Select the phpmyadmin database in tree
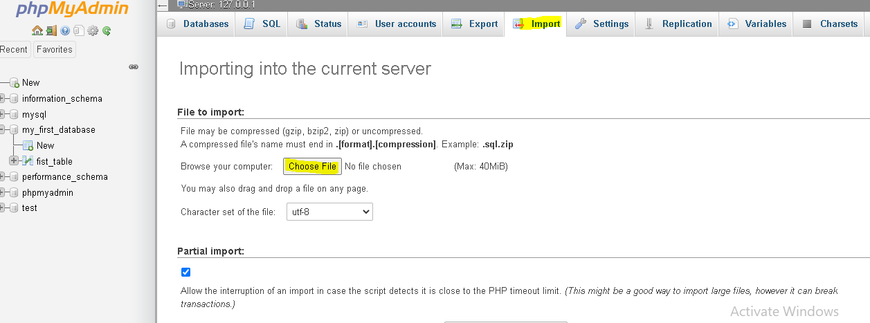The height and width of the screenshot is (323, 870). pyautogui.click(x=47, y=192)
